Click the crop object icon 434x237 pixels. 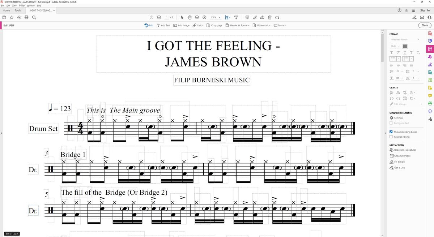(x=405, y=93)
